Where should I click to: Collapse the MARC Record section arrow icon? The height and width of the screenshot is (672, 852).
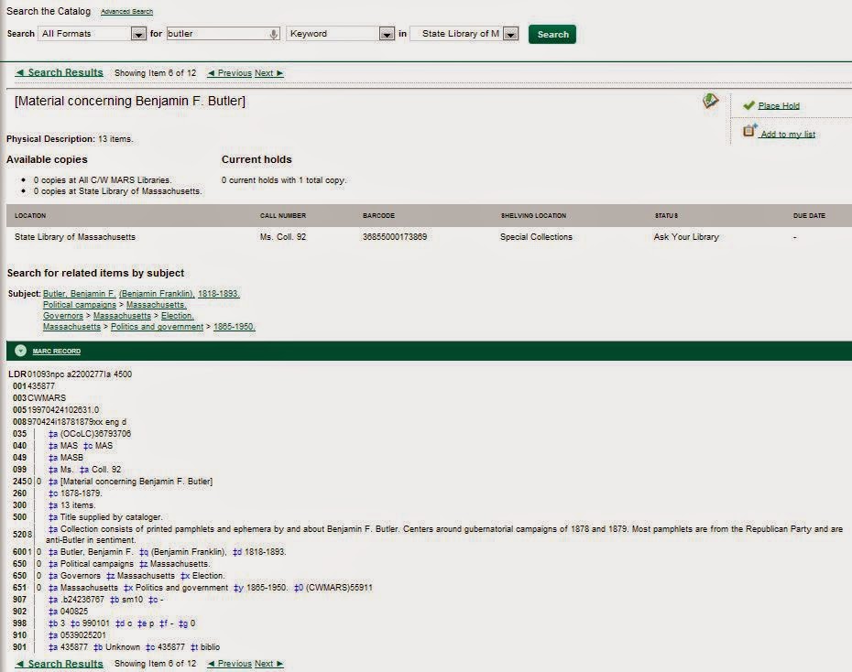[x=21, y=351]
